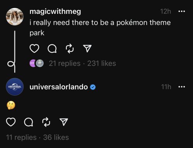Screen dimensions: 193x148
Task: Send universalorlando's reply using paper-plane icon
Action: coord(64,122)
